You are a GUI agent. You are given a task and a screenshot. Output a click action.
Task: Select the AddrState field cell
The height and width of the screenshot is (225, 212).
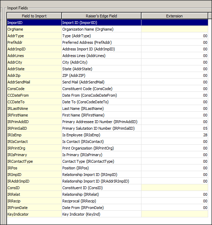34,69
